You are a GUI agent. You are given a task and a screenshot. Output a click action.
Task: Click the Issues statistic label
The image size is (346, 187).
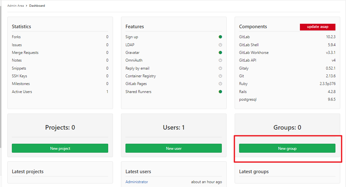(x=17, y=45)
